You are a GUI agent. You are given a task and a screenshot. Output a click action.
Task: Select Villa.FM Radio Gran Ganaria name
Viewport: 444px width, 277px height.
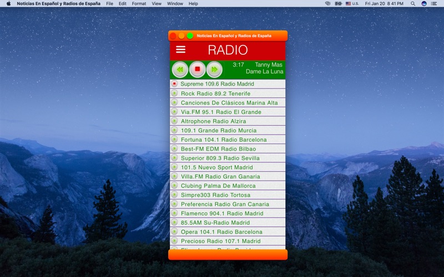pyautogui.click(x=220, y=177)
